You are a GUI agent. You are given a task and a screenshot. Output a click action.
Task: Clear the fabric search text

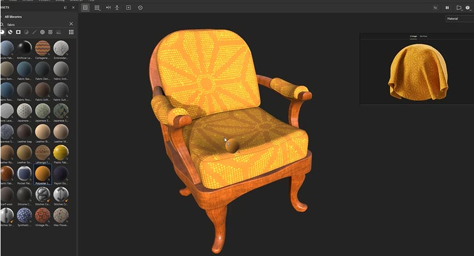point(71,24)
